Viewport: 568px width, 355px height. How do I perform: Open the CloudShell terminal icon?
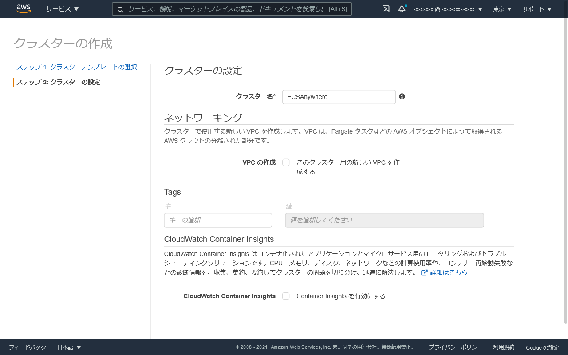(x=386, y=9)
